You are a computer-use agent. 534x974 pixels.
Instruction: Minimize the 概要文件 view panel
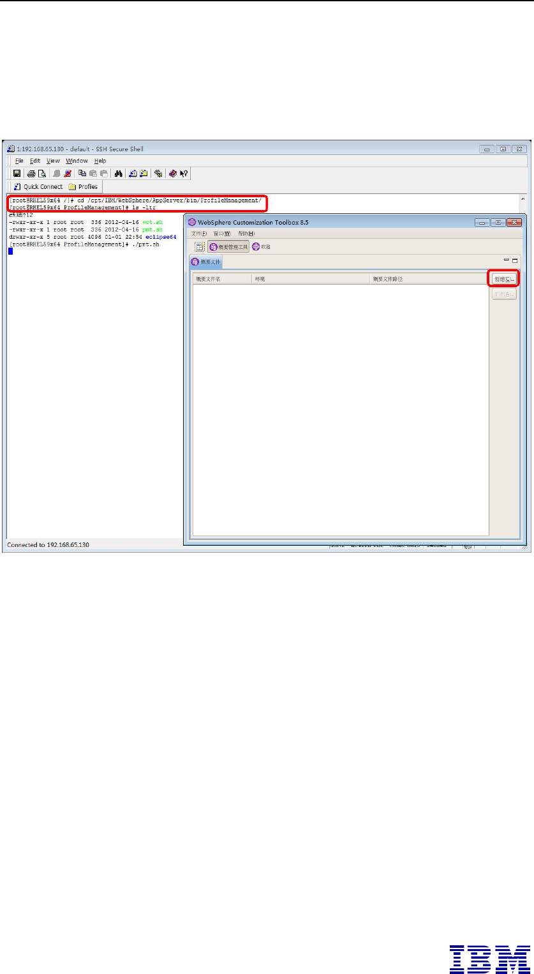[507, 260]
